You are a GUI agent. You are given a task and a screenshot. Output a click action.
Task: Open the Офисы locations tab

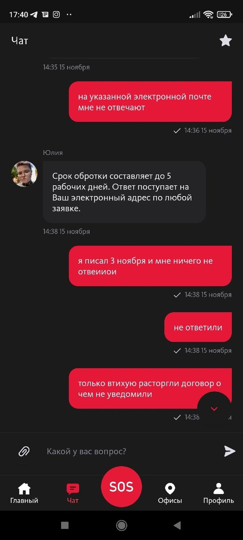point(170,493)
